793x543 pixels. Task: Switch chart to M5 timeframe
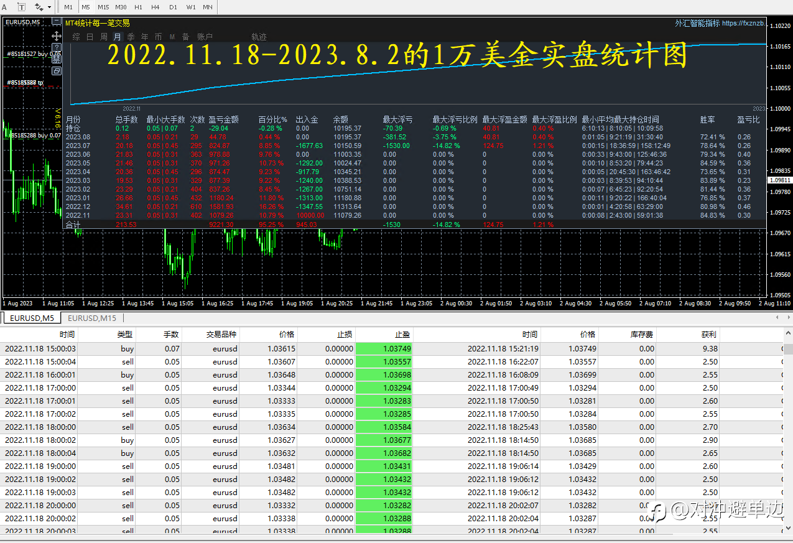85,7
